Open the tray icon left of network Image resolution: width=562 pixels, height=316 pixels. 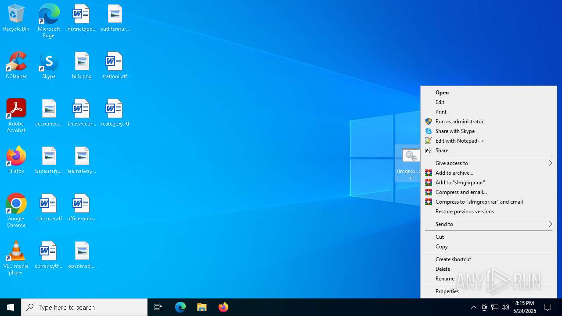point(484,307)
